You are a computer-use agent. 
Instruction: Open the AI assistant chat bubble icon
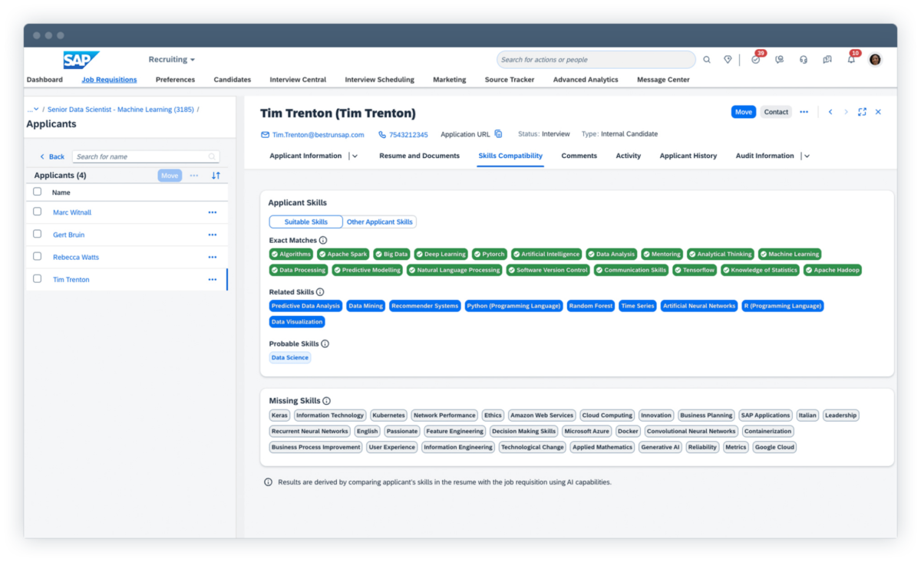pyautogui.click(x=780, y=59)
